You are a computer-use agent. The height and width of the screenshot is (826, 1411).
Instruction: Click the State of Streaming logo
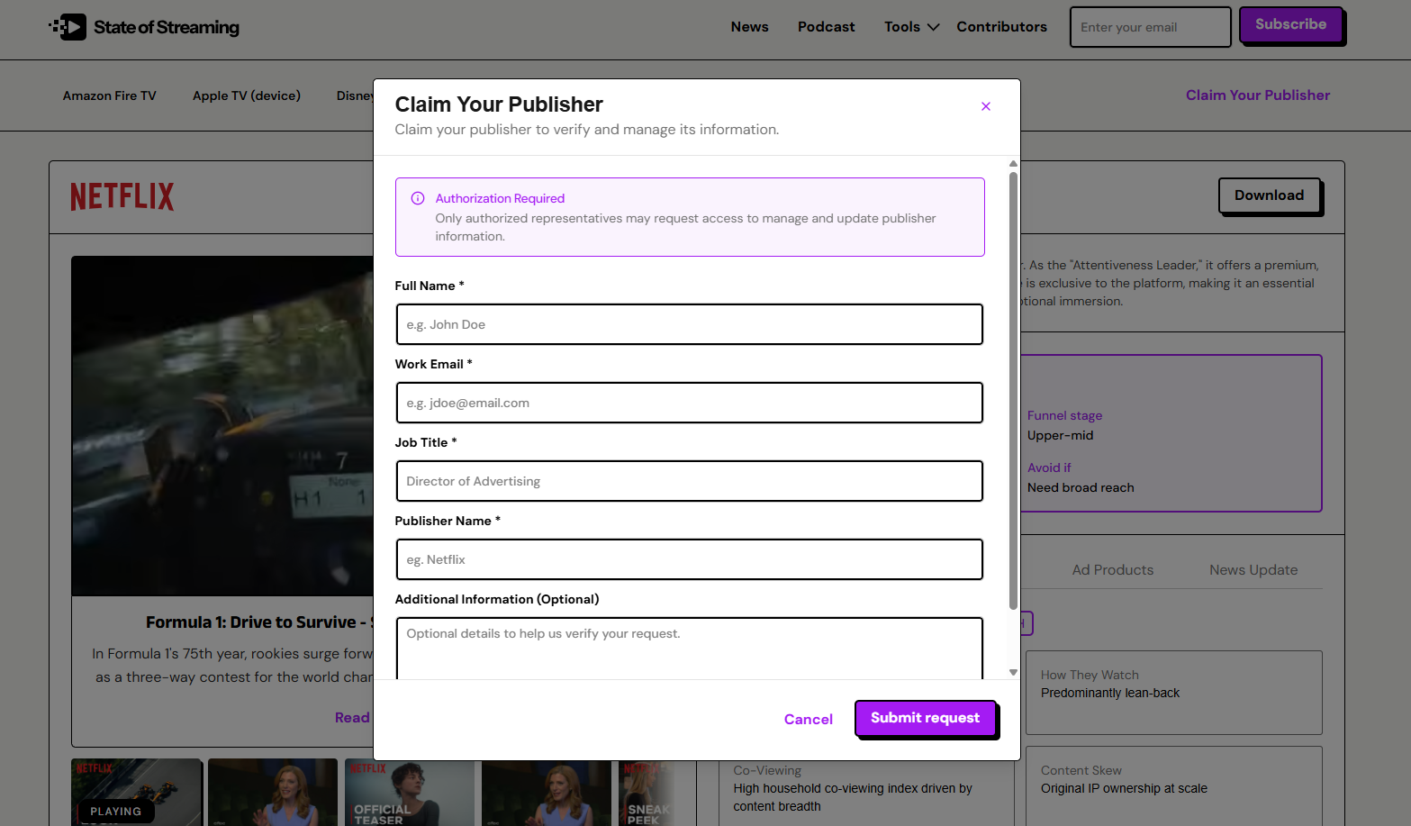pyautogui.click(x=144, y=27)
